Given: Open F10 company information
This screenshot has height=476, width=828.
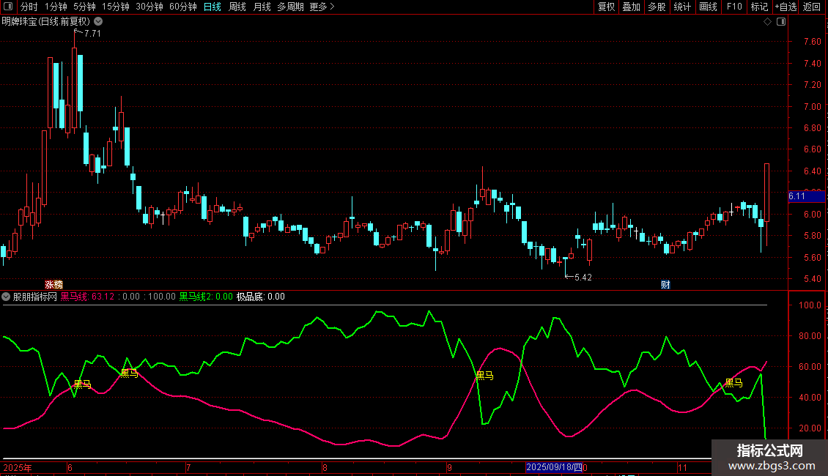Looking at the screenshot, I should [x=734, y=7].
